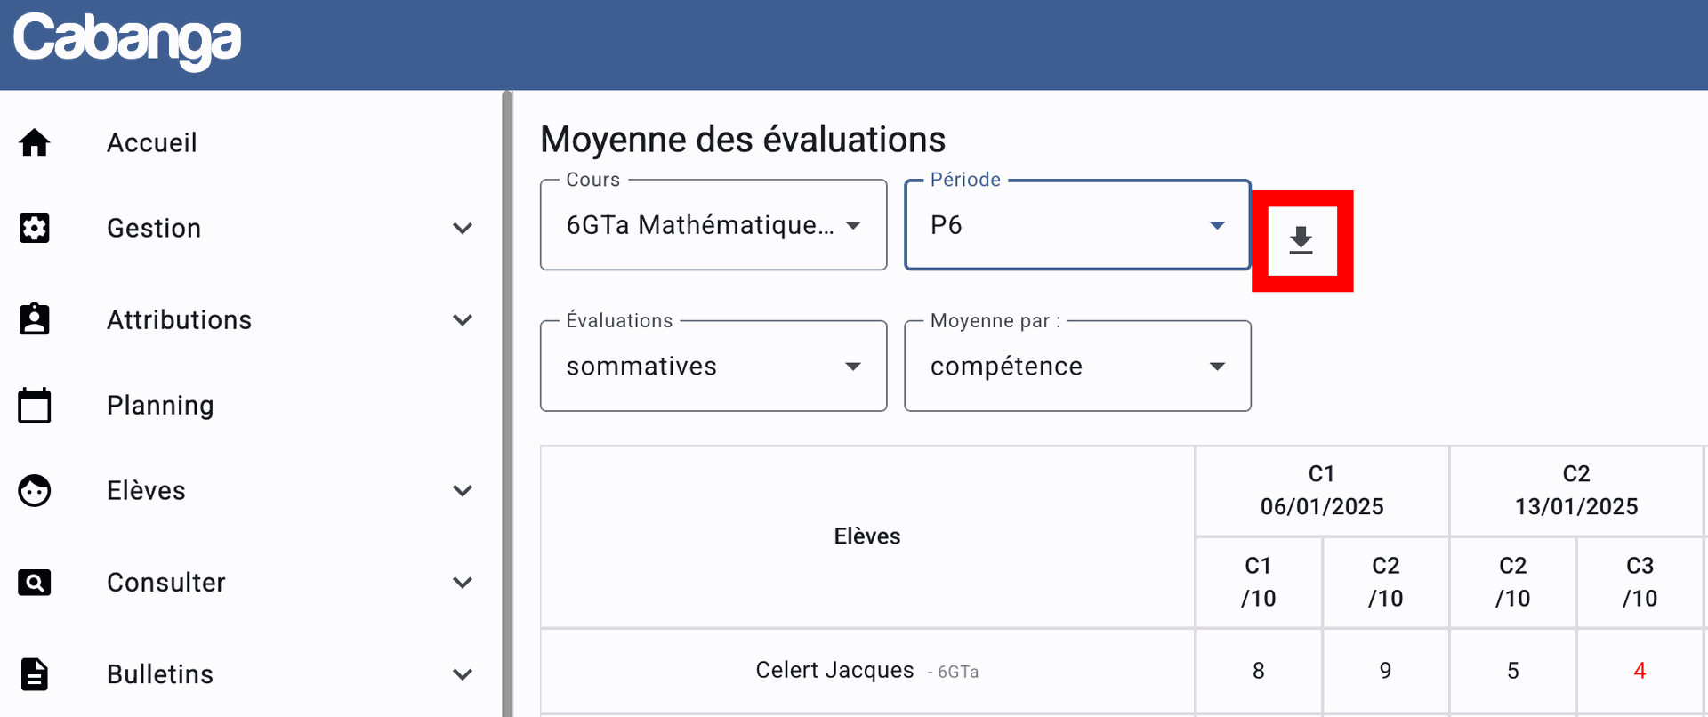
Task: Click the Bulletins document icon
Action: (x=35, y=674)
